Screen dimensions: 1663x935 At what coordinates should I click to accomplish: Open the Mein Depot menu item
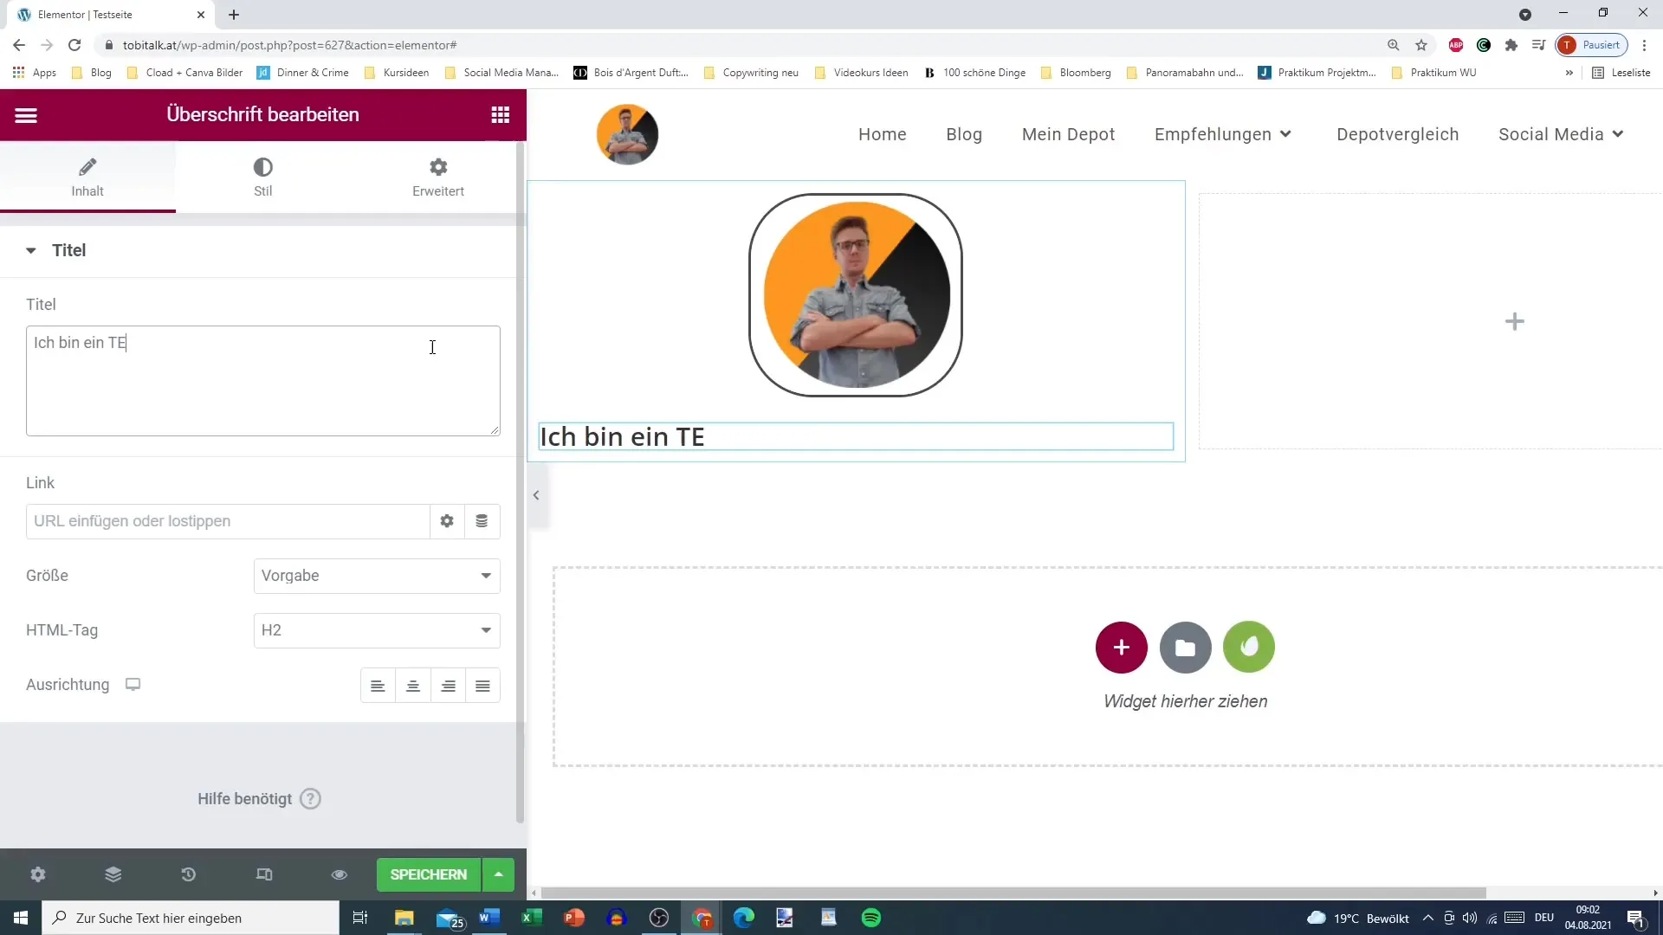click(x=1068, y=134)
